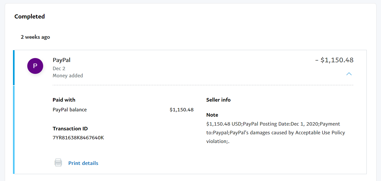Click the Seller info heading
This screenshot has height=181, width=381.
click(x=218, y=100)
